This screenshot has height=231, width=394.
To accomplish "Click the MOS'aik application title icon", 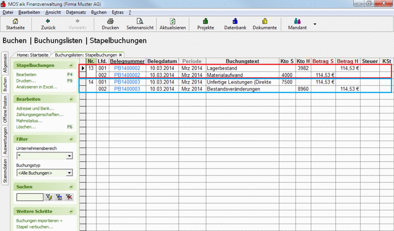I will [x=3, y=4].
